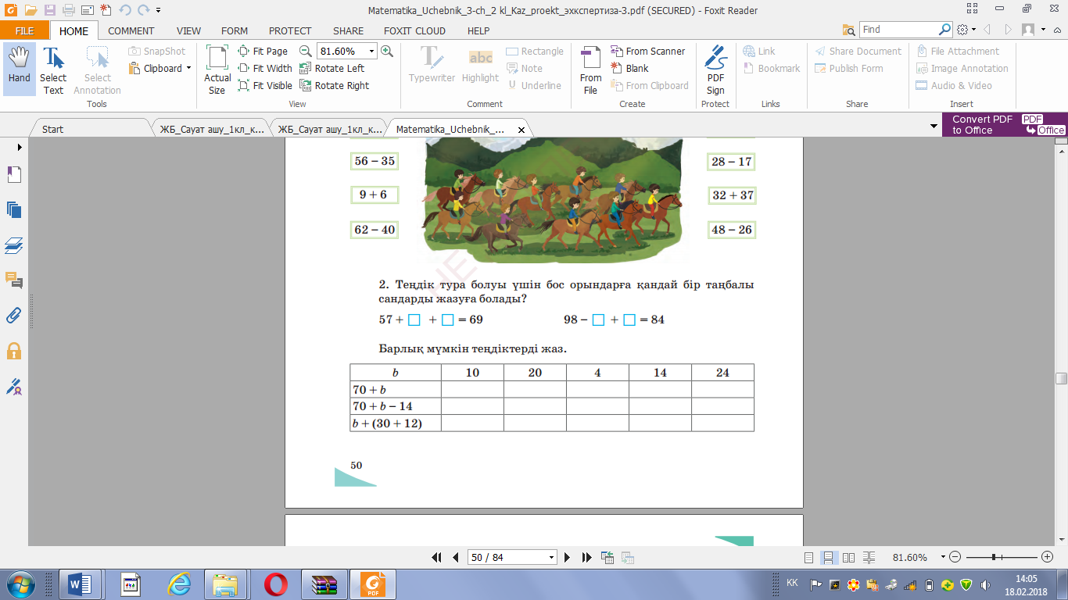Close the Matematika_Uchebnik document tab
Viewport: 1068px width, 600px height.
(521, 130)
